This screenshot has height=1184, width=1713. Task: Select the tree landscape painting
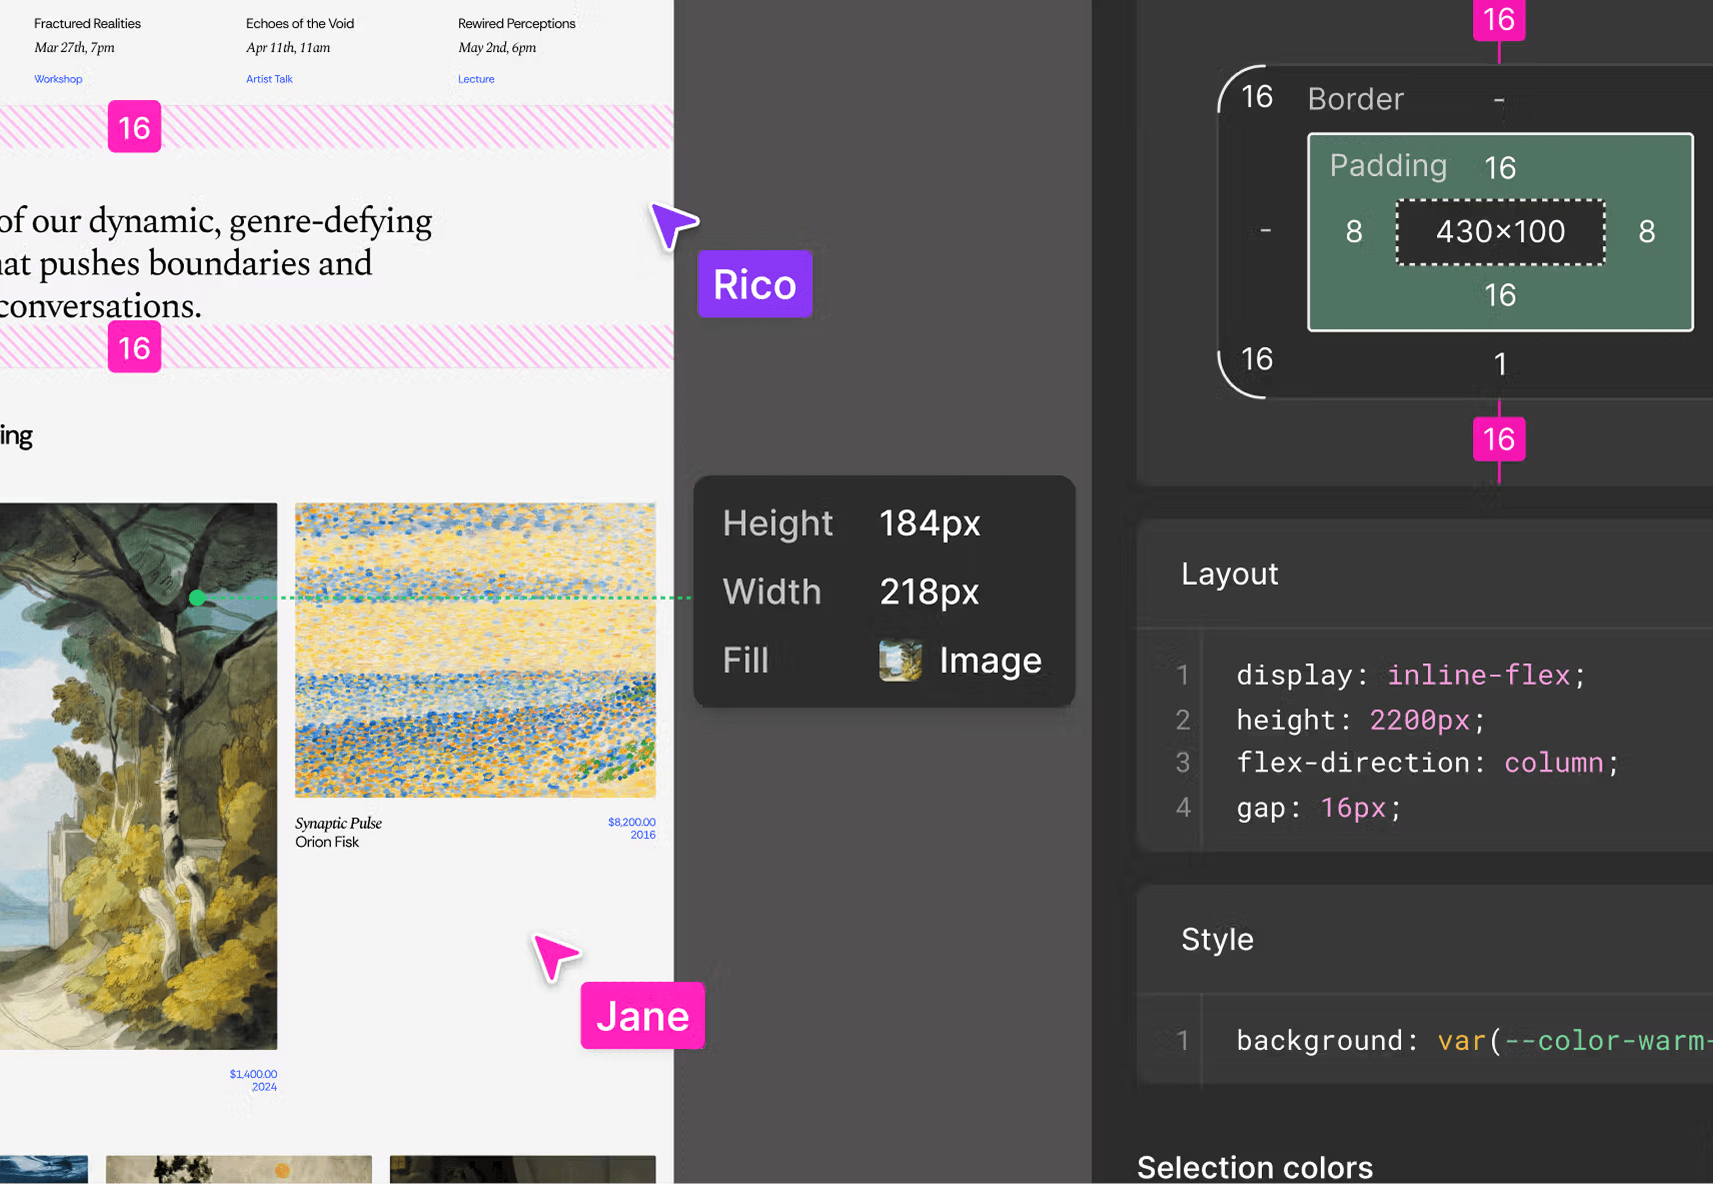pyautogui.click(x=138, y=776)
